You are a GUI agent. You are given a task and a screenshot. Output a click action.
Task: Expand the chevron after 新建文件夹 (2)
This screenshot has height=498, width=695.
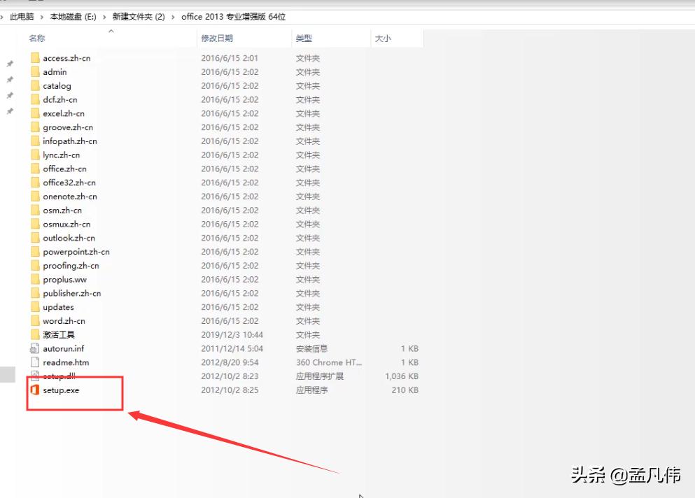click(173, 17)
